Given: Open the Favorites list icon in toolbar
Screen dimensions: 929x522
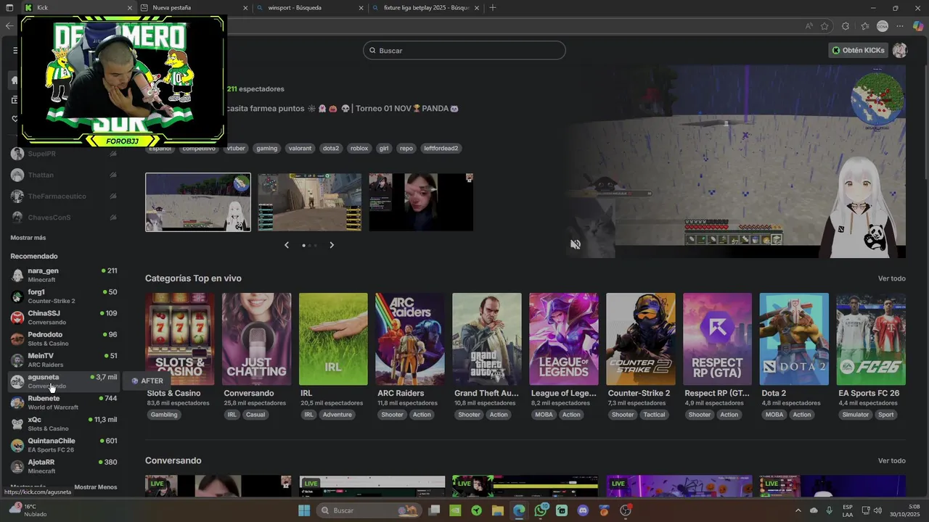Looking at the screenshot, I should click(x=864, y=26).
